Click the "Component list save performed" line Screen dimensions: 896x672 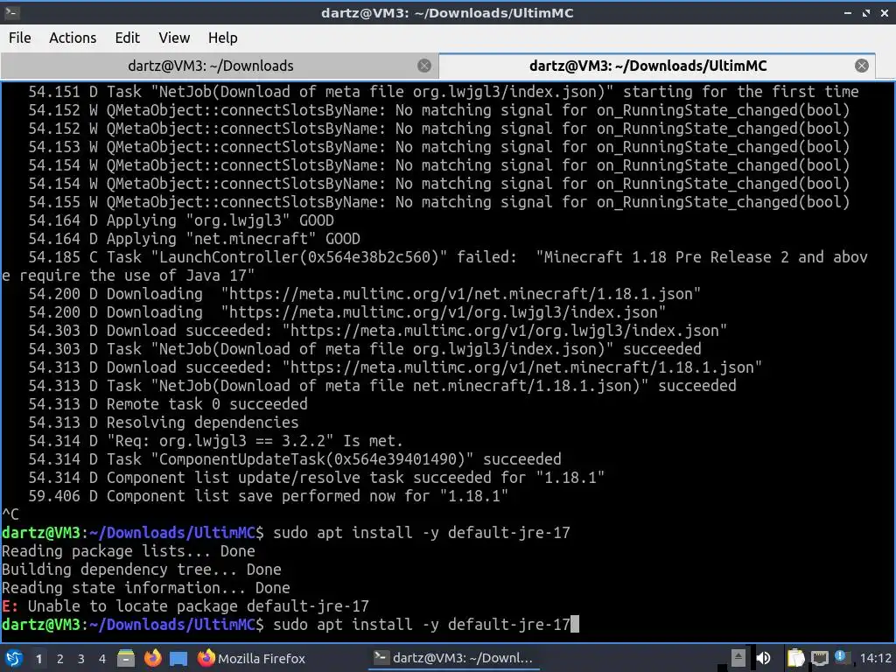pos(269,496)
